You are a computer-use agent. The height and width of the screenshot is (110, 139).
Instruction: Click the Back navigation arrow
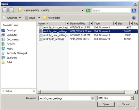(x=5, y=10)
